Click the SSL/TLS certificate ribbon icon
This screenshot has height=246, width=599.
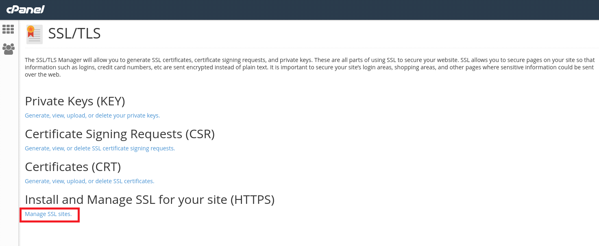click(34, 34)
